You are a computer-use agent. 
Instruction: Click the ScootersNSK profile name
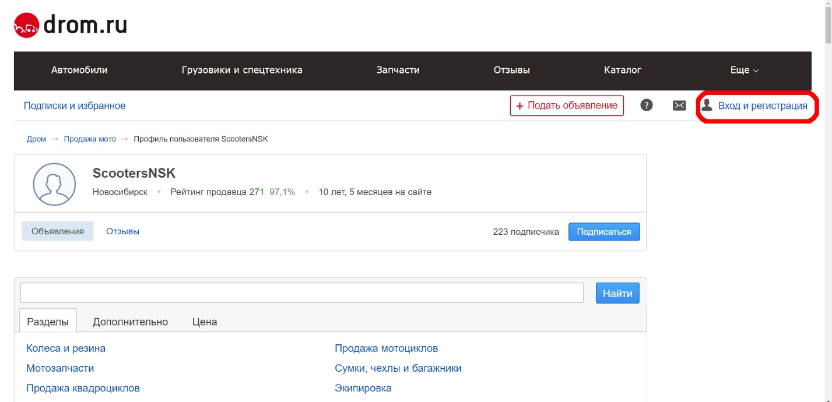(134, 173)
